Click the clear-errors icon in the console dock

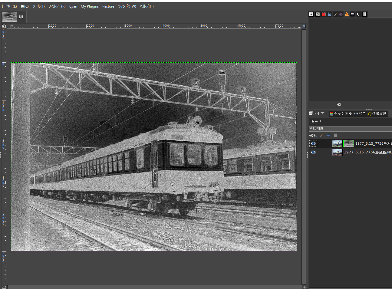click(339, 105)
